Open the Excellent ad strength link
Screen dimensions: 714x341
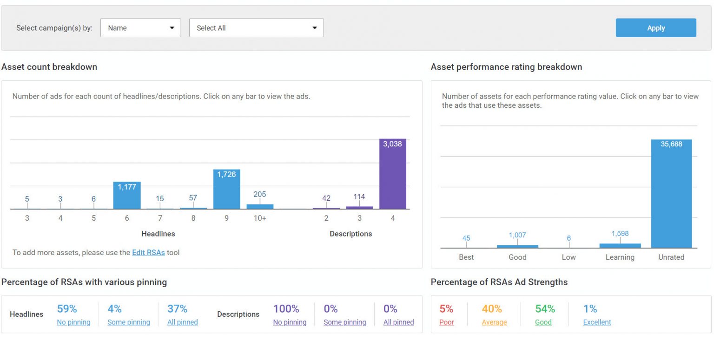click(597, 322)
